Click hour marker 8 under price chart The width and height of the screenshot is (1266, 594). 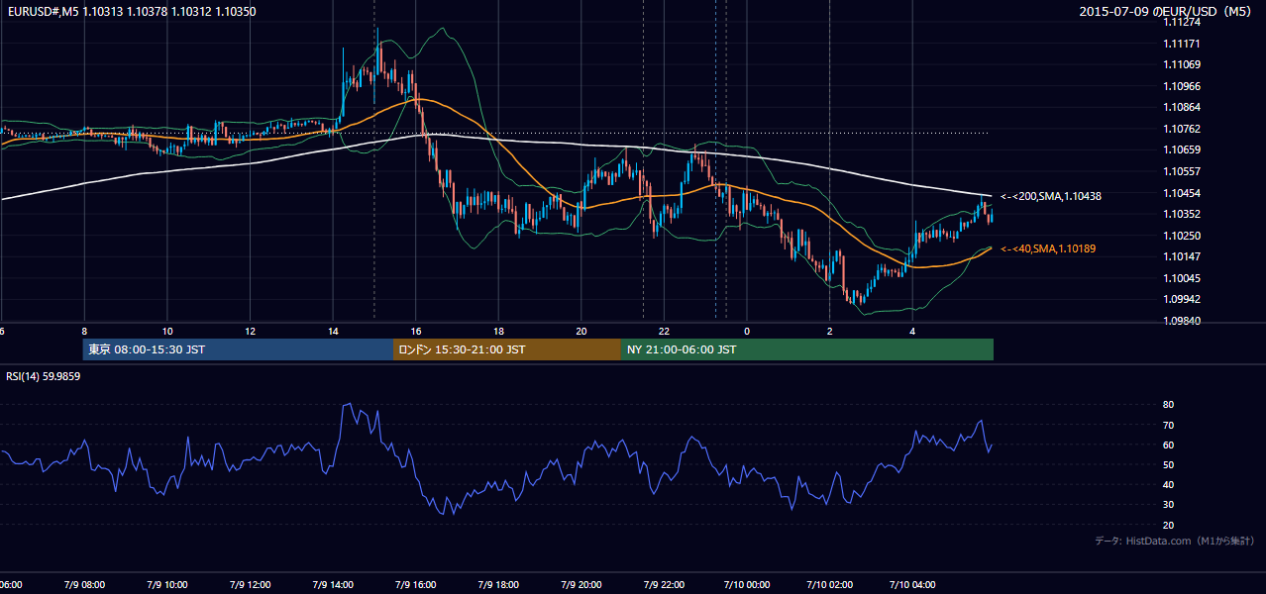pos(84,331)
